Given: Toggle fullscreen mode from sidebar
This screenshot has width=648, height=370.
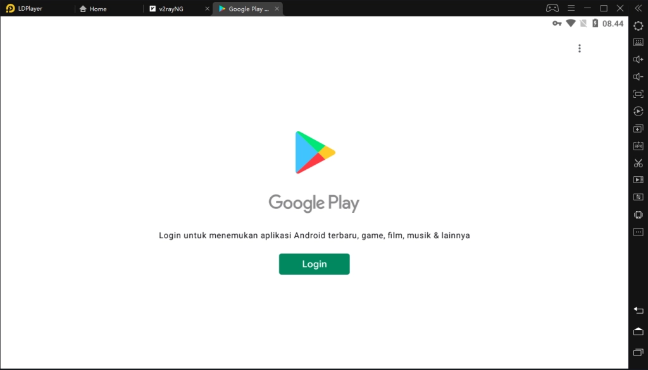Looking at the screenshot, I should pyautogui.click(x=638, y=94).
